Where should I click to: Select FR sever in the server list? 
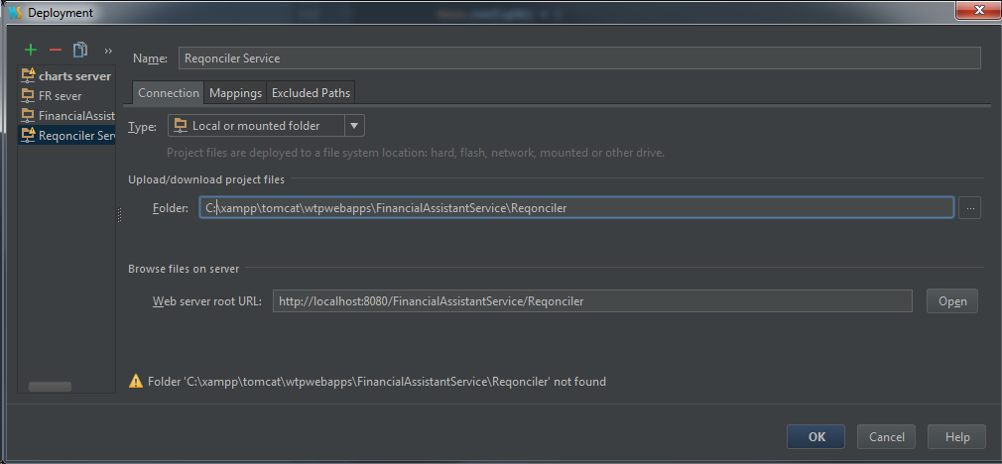coord(60,96)
